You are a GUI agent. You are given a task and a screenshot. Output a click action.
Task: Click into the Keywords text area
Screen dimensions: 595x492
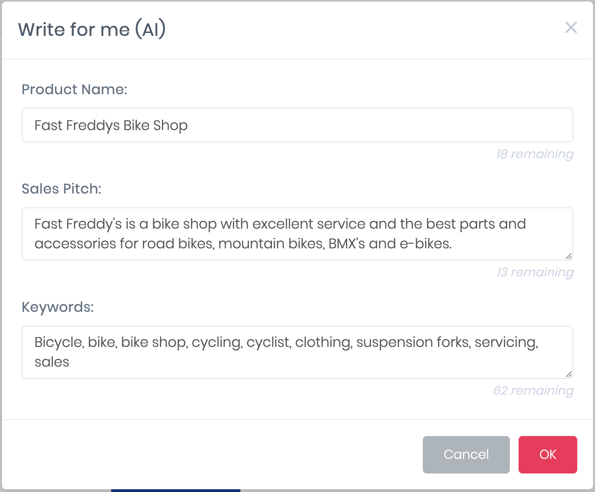(297, 352)
